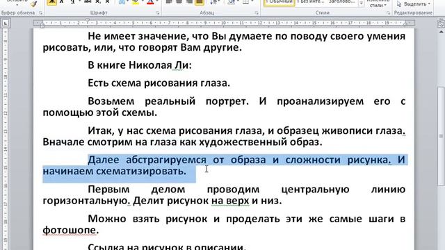This screenshot has height=250, width=445.
Task: Toggle Underline (Ч) formatting
Action: pyautogui.click(x=72, y=2)
